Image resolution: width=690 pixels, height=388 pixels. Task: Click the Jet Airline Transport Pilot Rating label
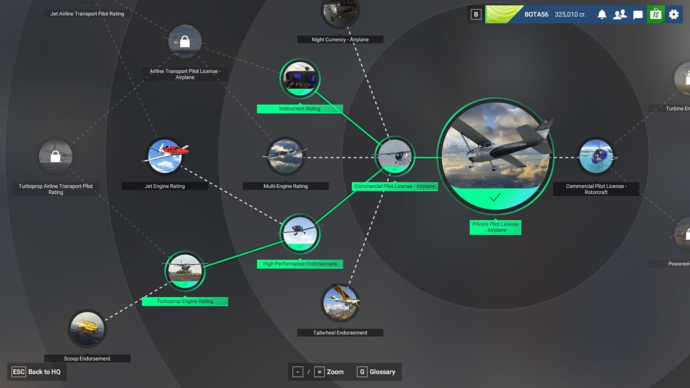coord(87,13)
